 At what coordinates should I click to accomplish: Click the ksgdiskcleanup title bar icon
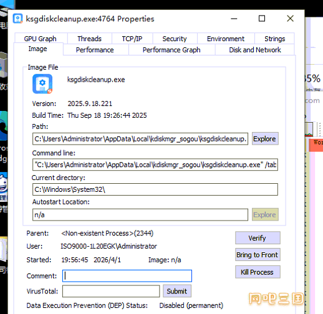(x=17, y=19)
